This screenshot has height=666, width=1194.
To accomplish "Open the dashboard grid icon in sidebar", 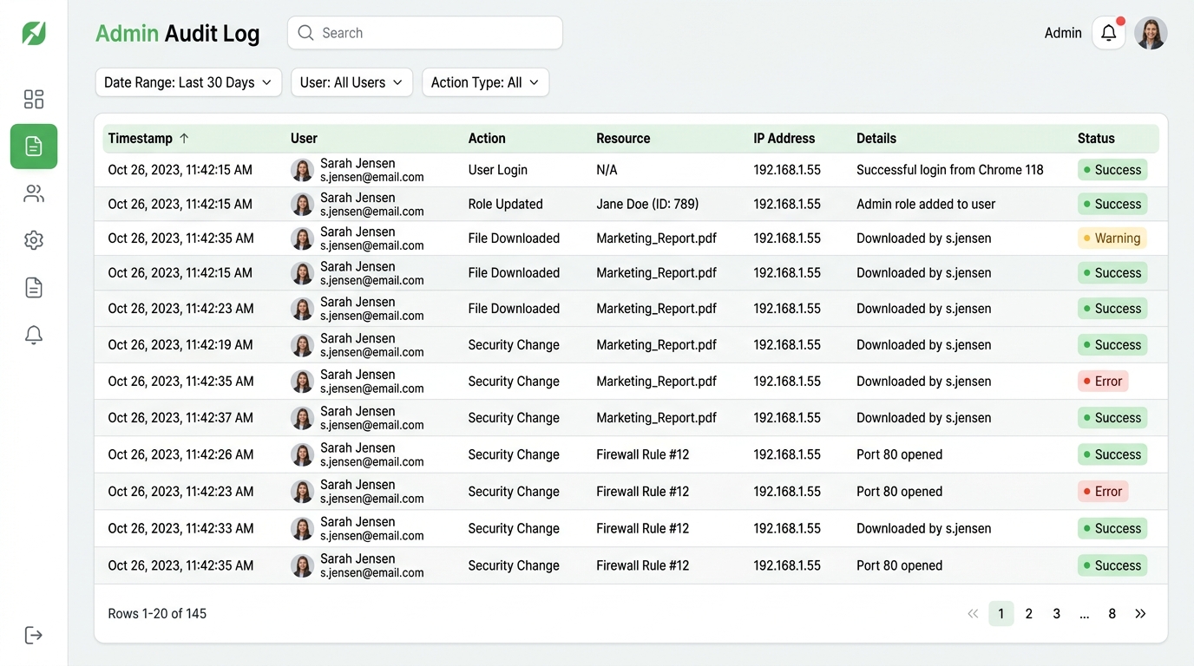I will [34, 99].
